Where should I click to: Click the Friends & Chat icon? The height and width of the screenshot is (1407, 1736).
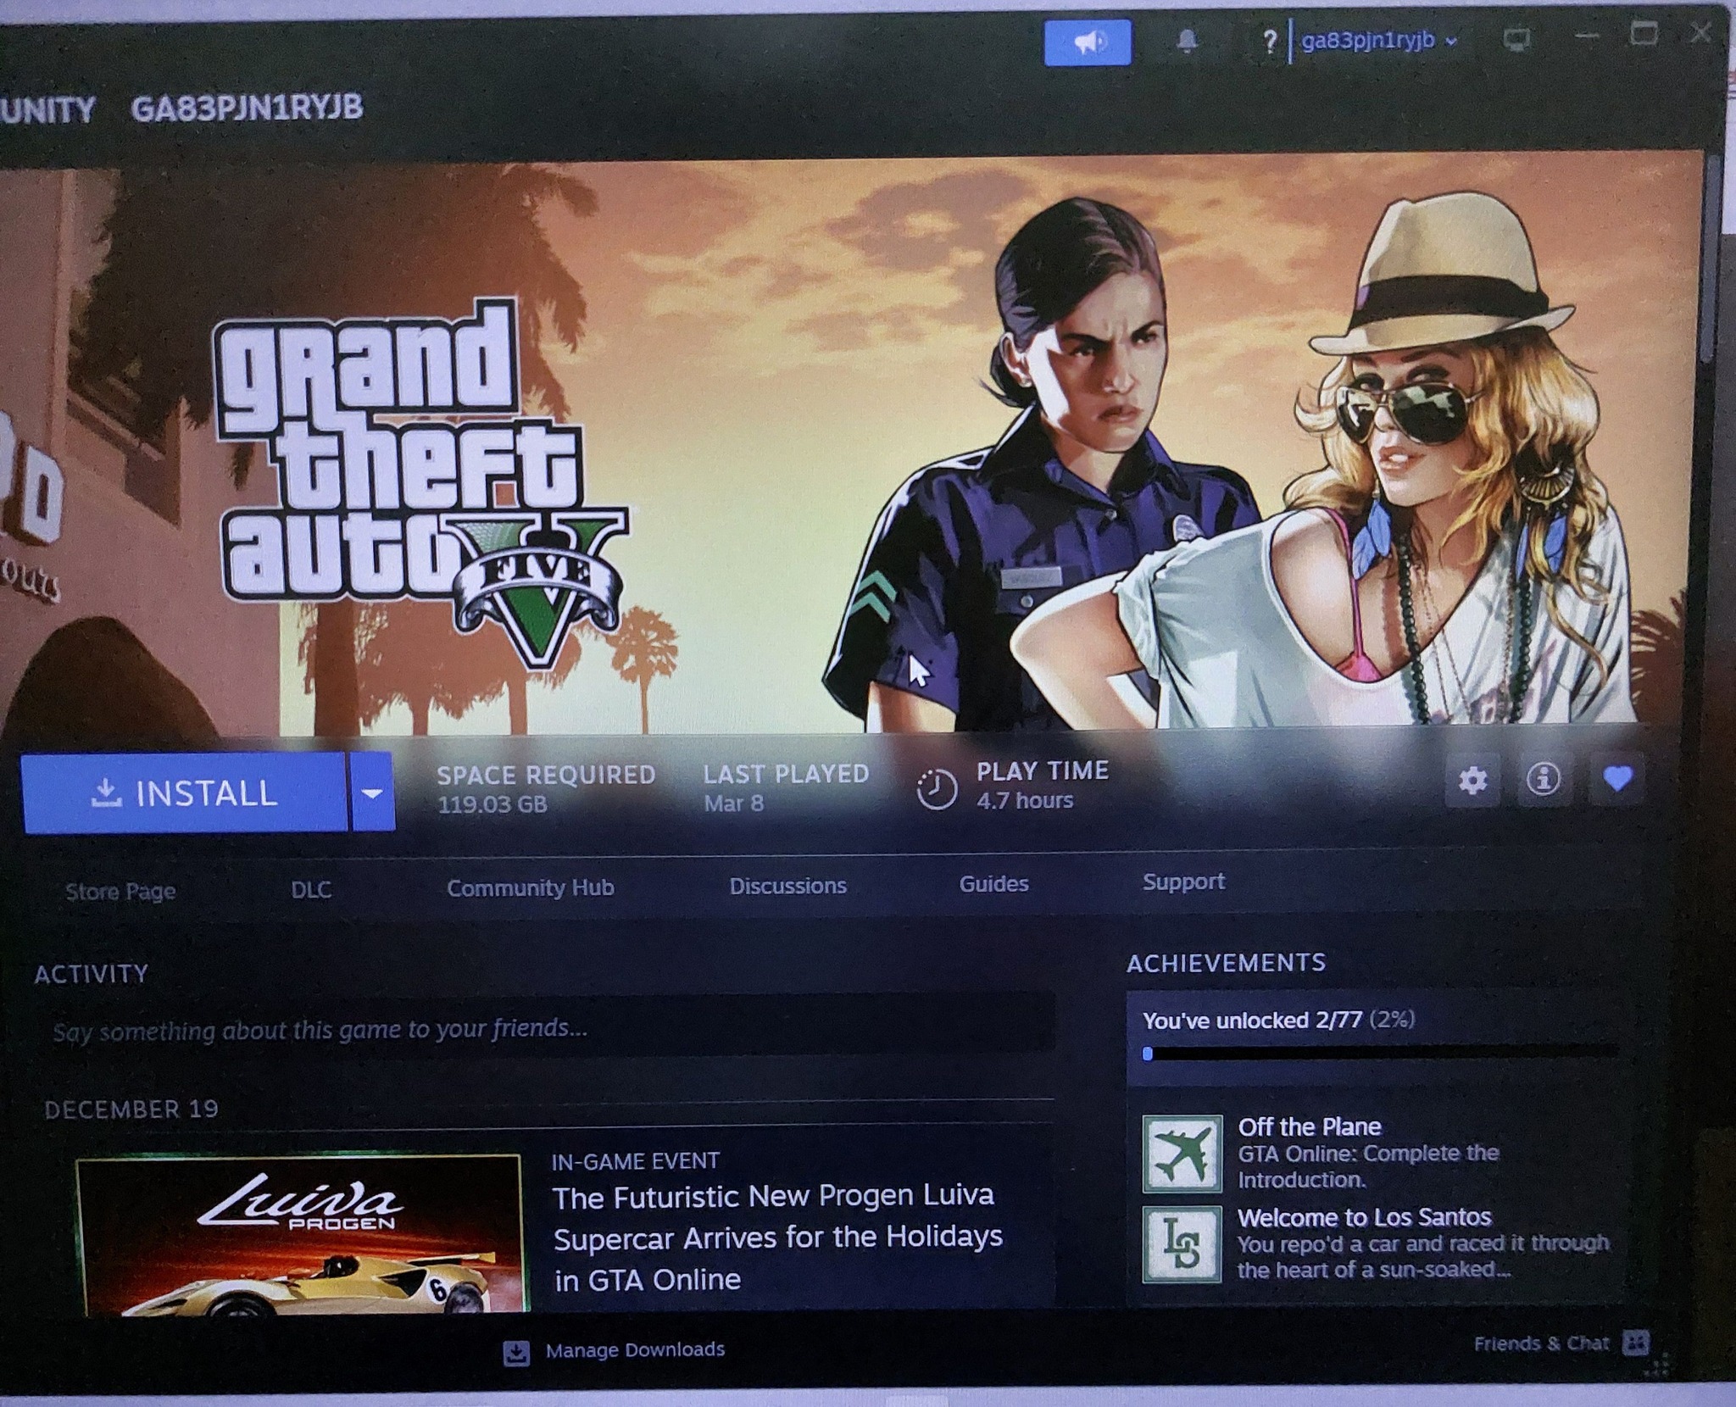click(x=1635, y=1342)
